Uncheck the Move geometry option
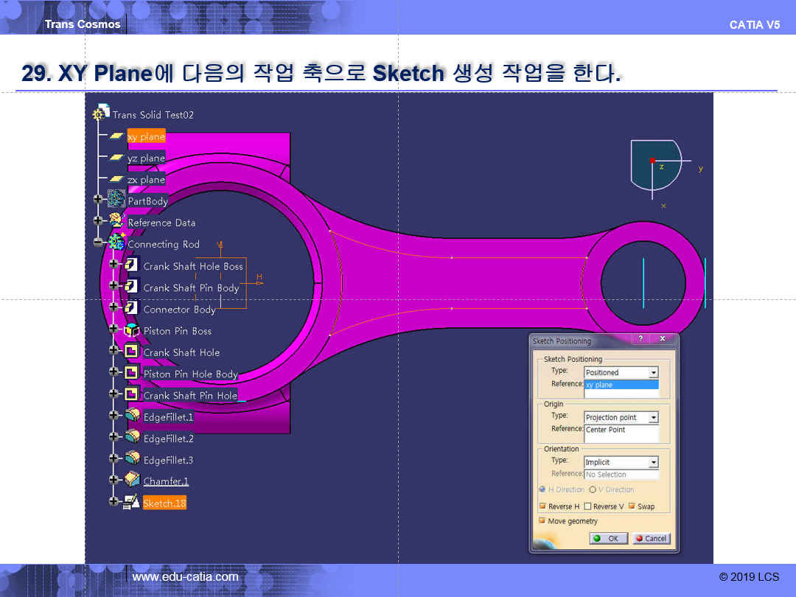Image resolution: width=796 pixels, height=597 pixels. point(543,521)
